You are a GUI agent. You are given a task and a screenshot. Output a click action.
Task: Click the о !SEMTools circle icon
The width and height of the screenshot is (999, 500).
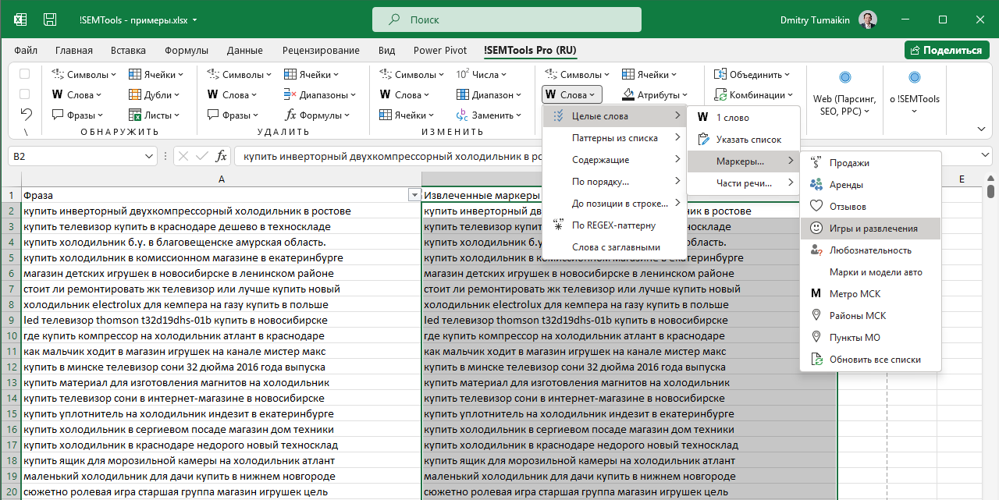(x=915, y=77)
